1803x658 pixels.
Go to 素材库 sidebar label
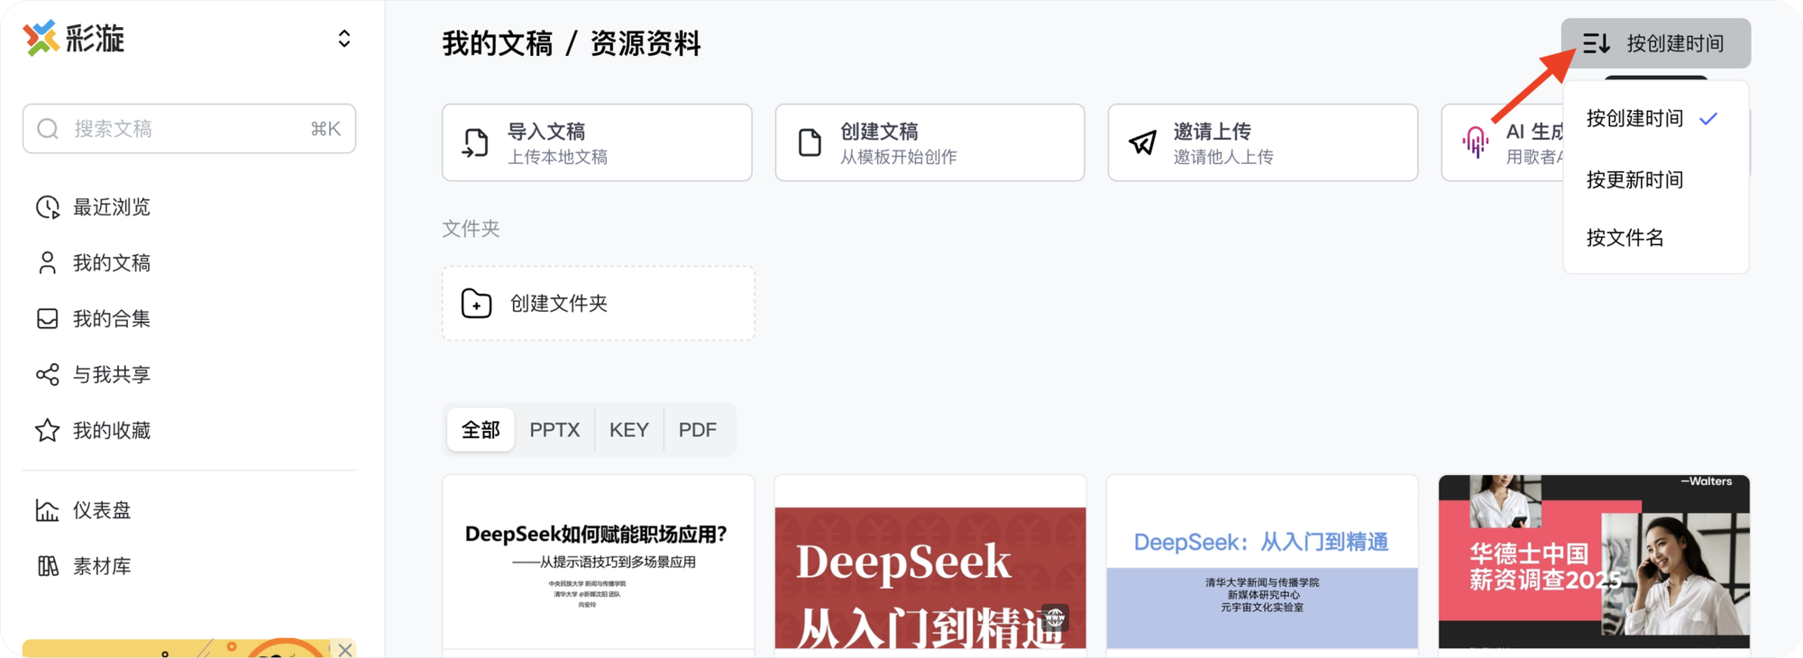(x=102, y=566)
